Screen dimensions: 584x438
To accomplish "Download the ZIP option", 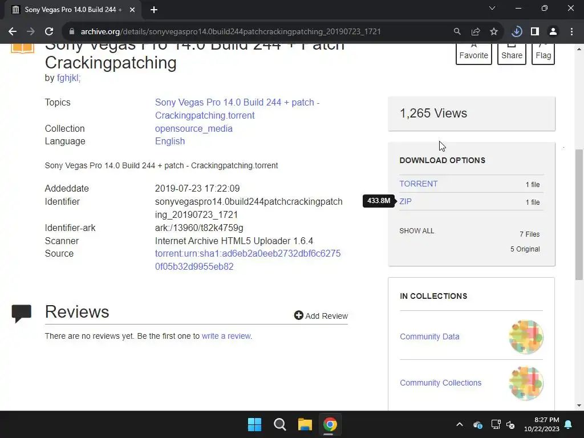I will click(405, 201).
